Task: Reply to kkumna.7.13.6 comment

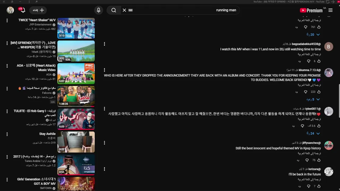Action: click(x=296, y=92)
